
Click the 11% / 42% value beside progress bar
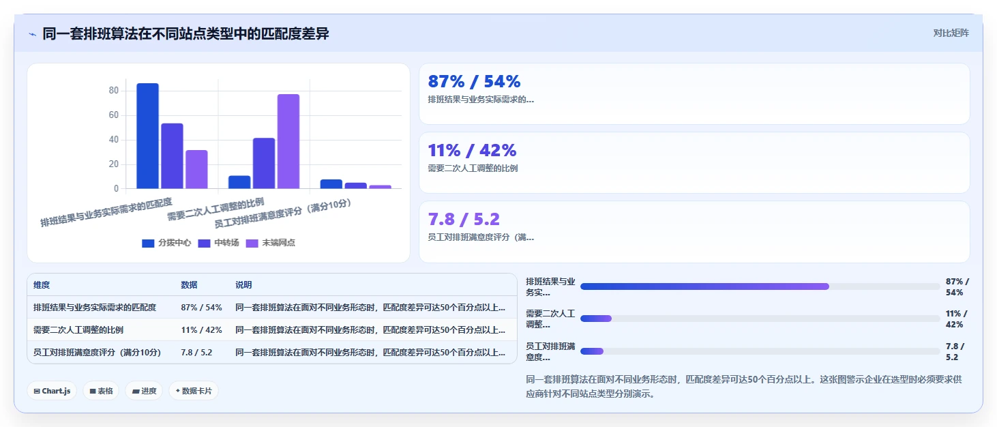[x=957, y=319]
